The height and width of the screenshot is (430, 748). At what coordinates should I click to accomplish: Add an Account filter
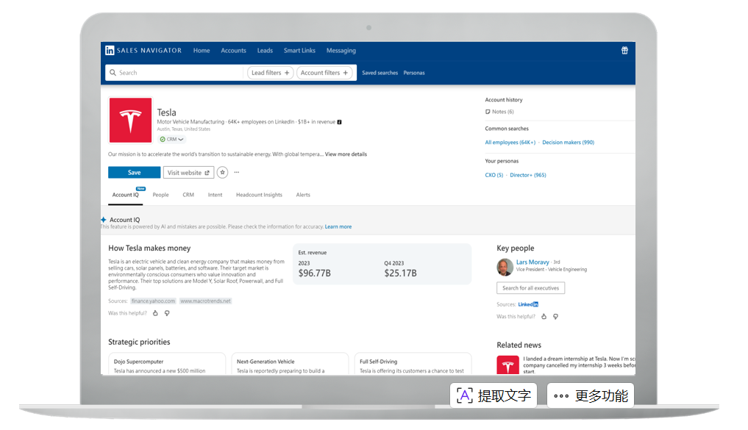pos(324,73)
